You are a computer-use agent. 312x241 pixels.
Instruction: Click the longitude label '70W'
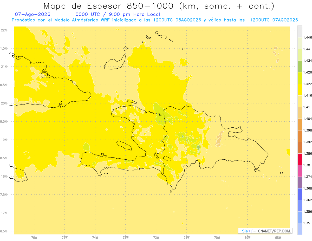point(217,237)
